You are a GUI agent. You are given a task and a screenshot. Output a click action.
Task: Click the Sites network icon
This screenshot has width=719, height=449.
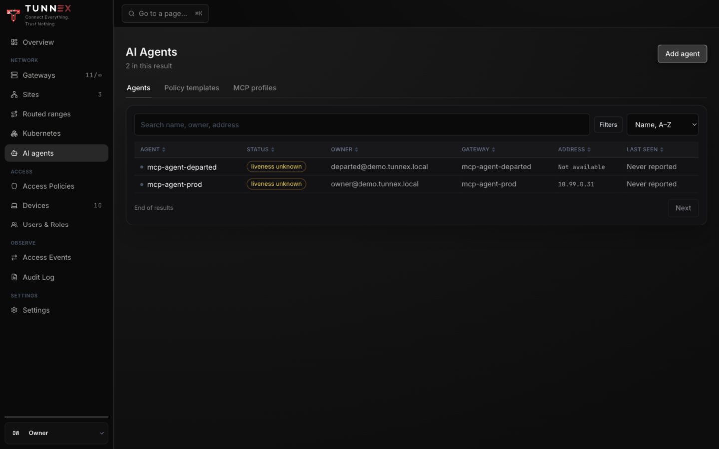[14, 95]
